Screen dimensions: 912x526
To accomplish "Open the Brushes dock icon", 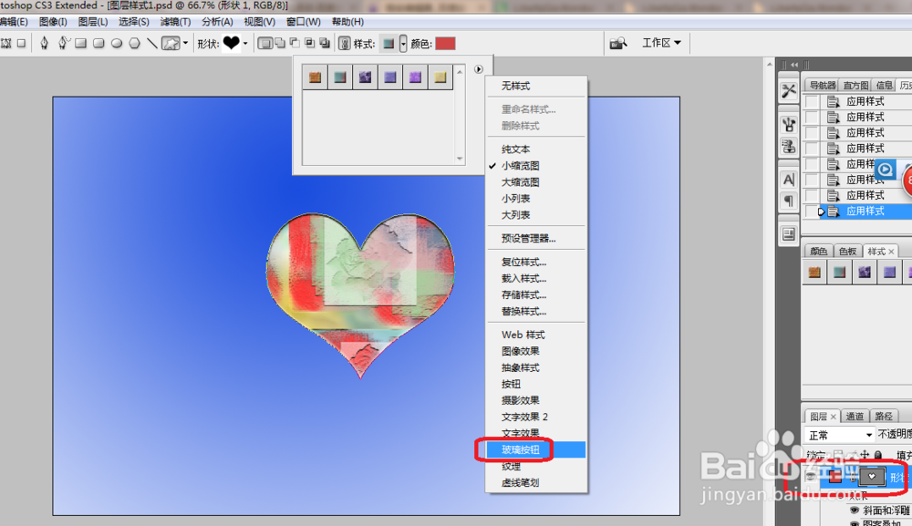I will pos(789,124).
